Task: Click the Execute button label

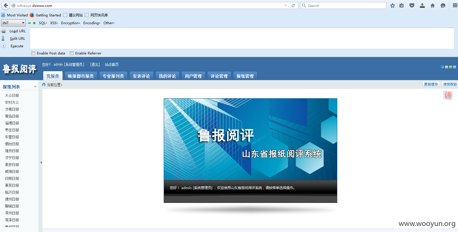Action: click(x=17, y=46)
